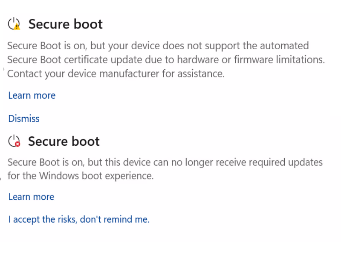Click the boot experience updates message text
341x255 pixels.
165,169
